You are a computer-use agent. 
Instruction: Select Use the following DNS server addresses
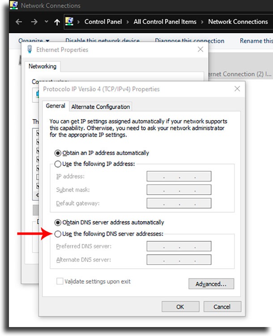[109, 234]
